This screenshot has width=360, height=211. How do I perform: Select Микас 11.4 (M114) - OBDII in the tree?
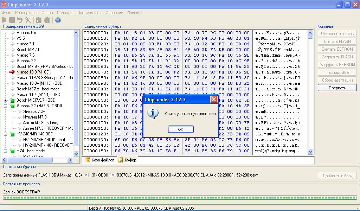[x=39, y=95]
